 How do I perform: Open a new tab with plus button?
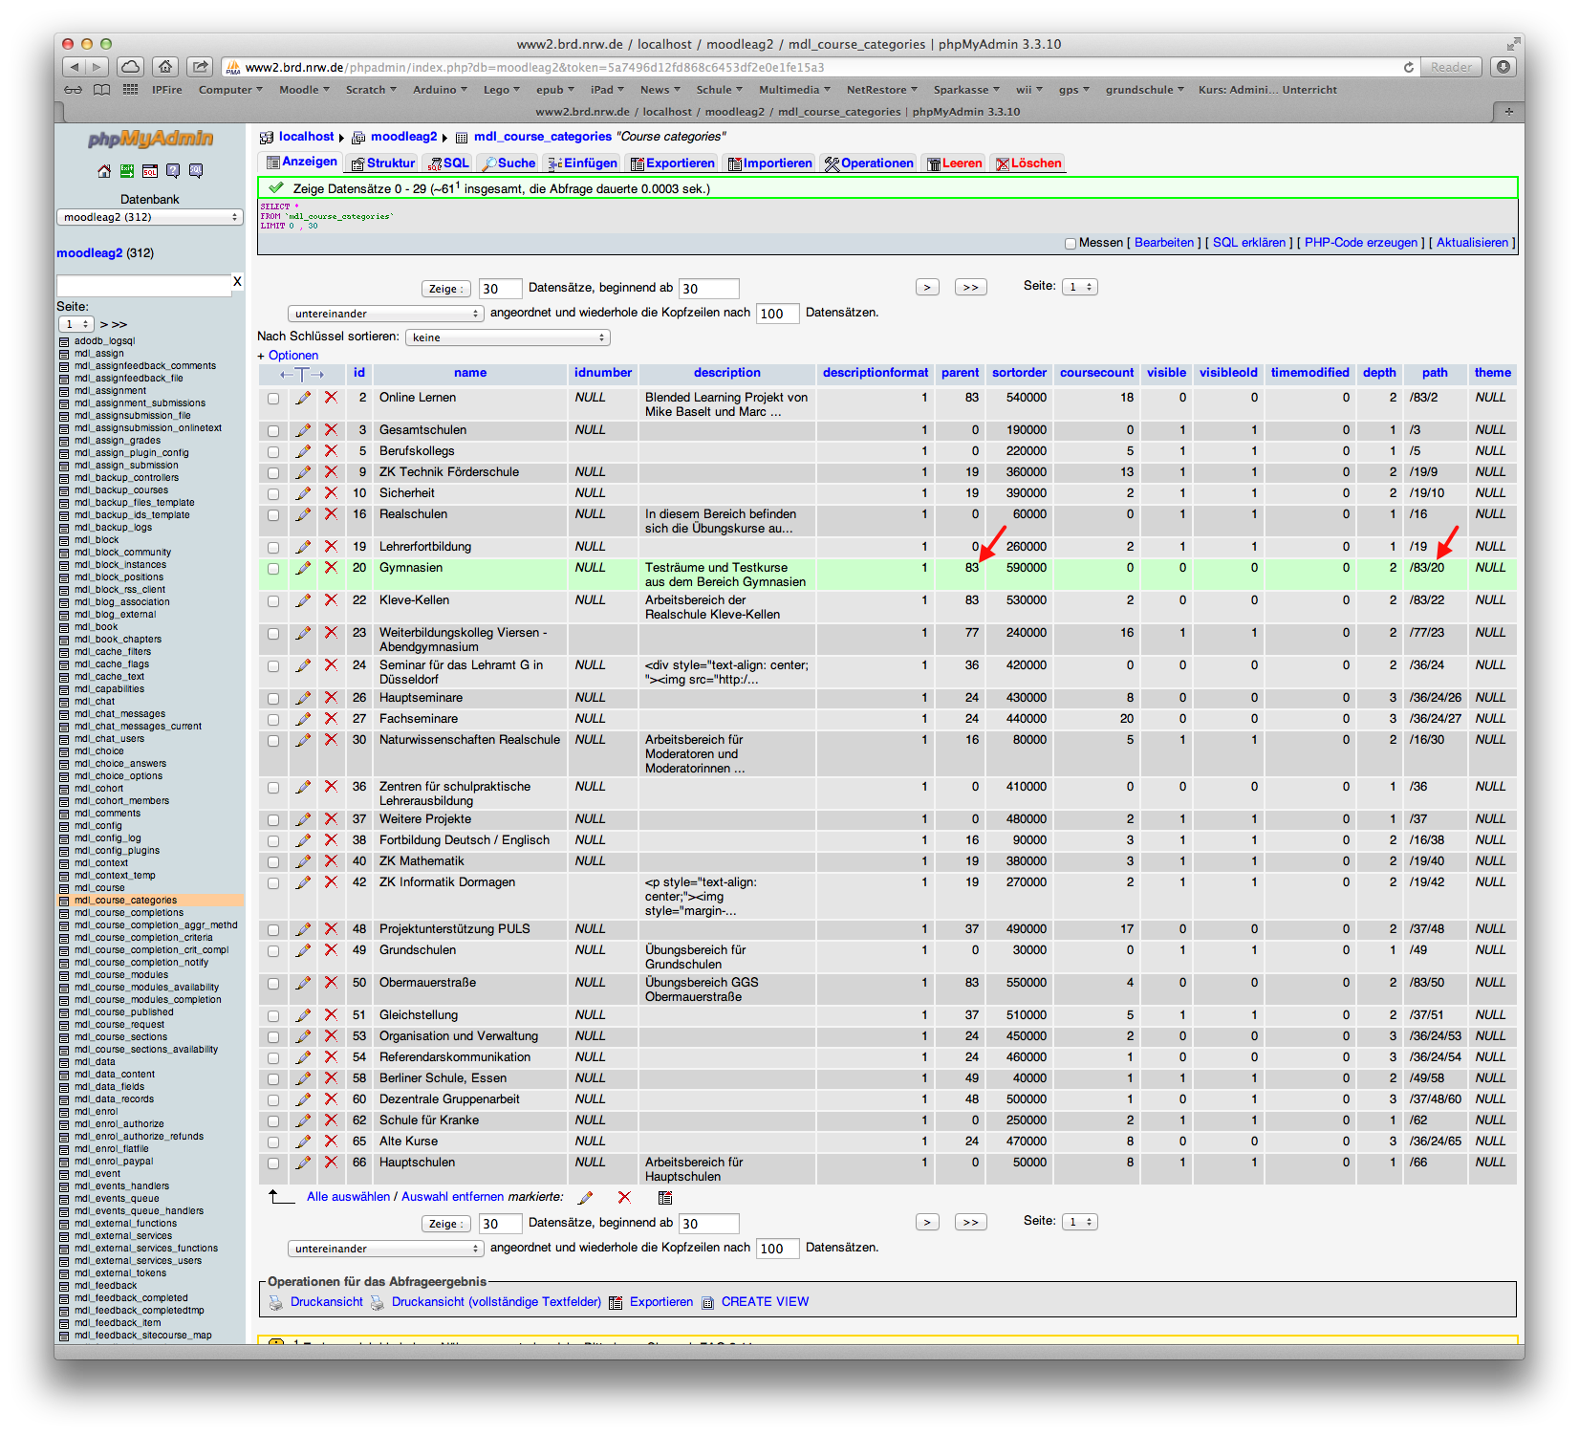(x=1508, y=112)
